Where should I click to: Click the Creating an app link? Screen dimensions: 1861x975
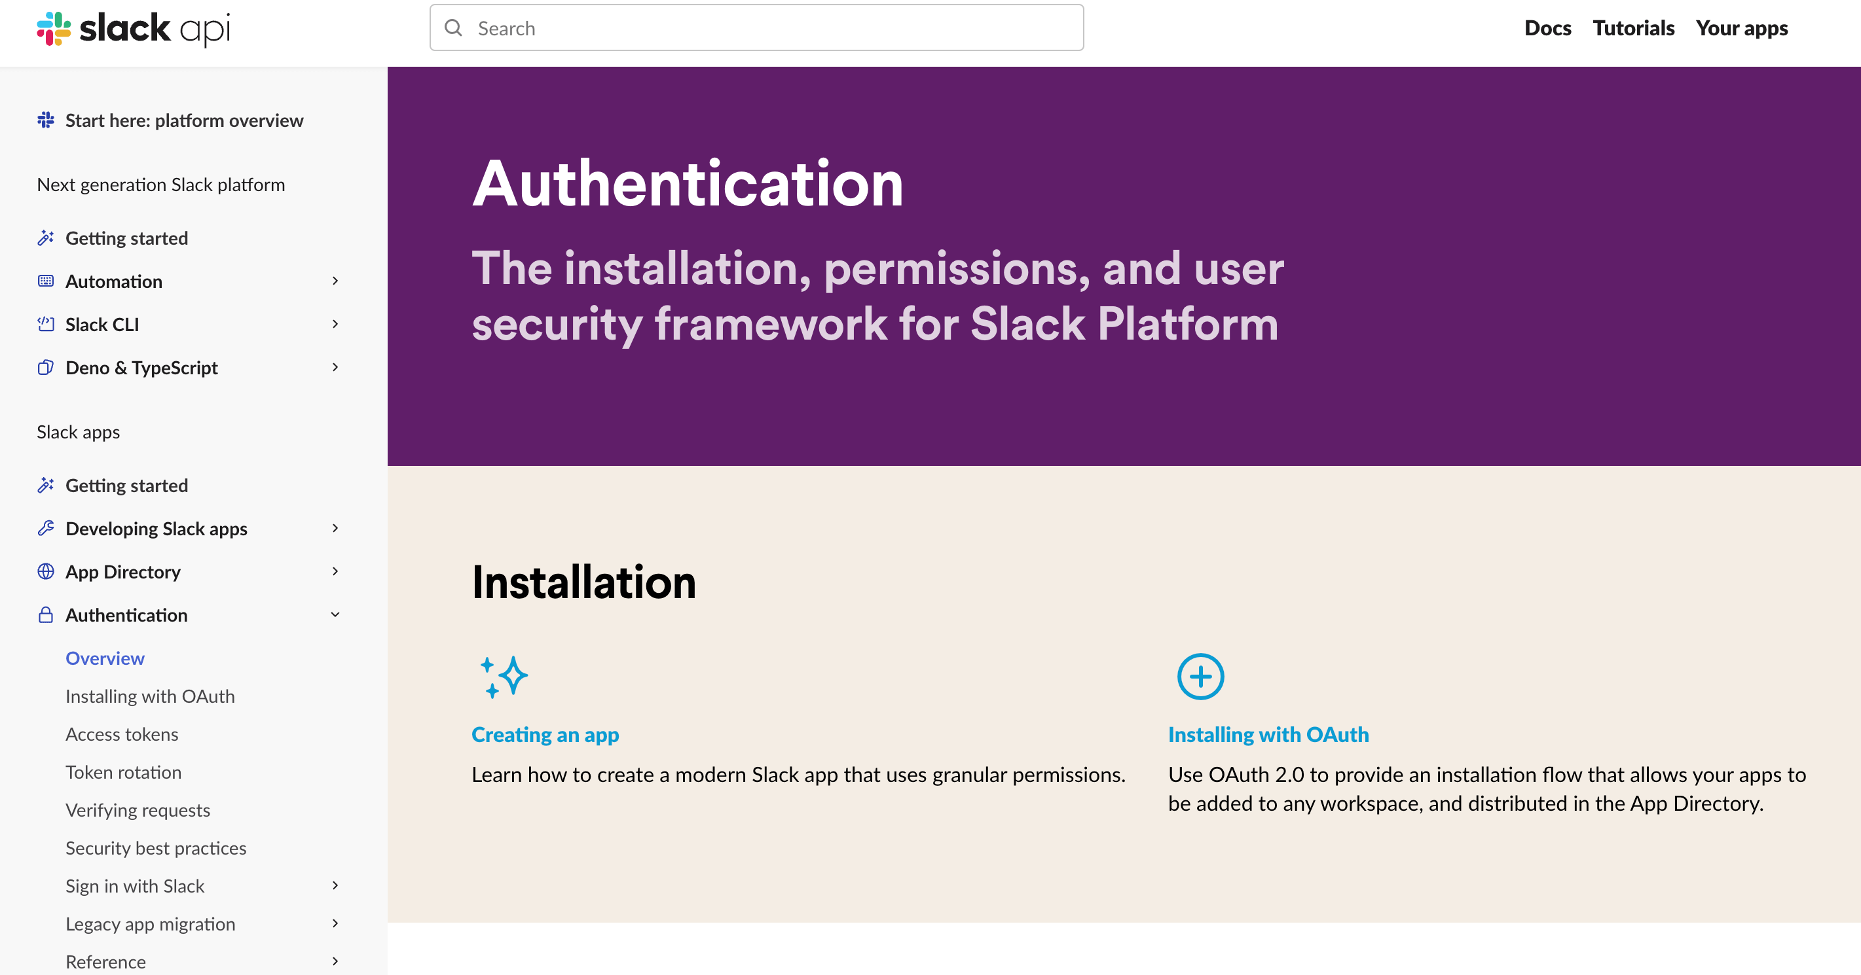[545, 736]
